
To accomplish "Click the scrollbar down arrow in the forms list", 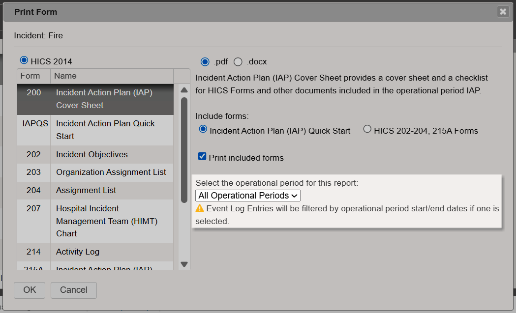I will 183,264.
